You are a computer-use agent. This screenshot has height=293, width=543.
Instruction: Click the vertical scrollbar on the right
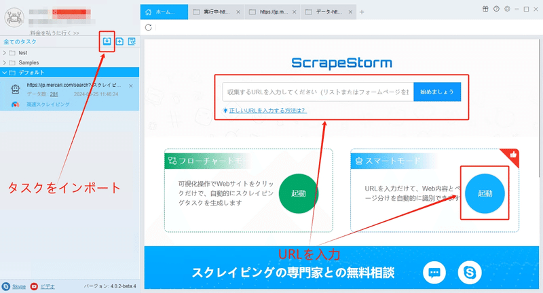pyautogui.click(x=541, y=107)
